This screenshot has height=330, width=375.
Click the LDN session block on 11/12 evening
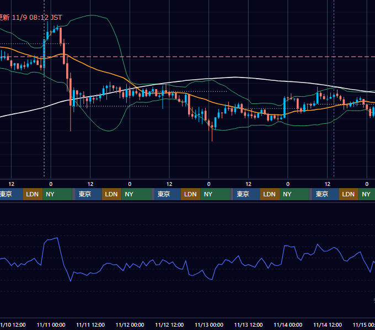pos(191,194)
